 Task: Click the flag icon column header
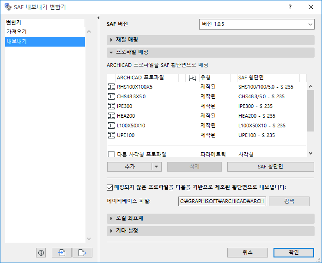coord(193,78)
